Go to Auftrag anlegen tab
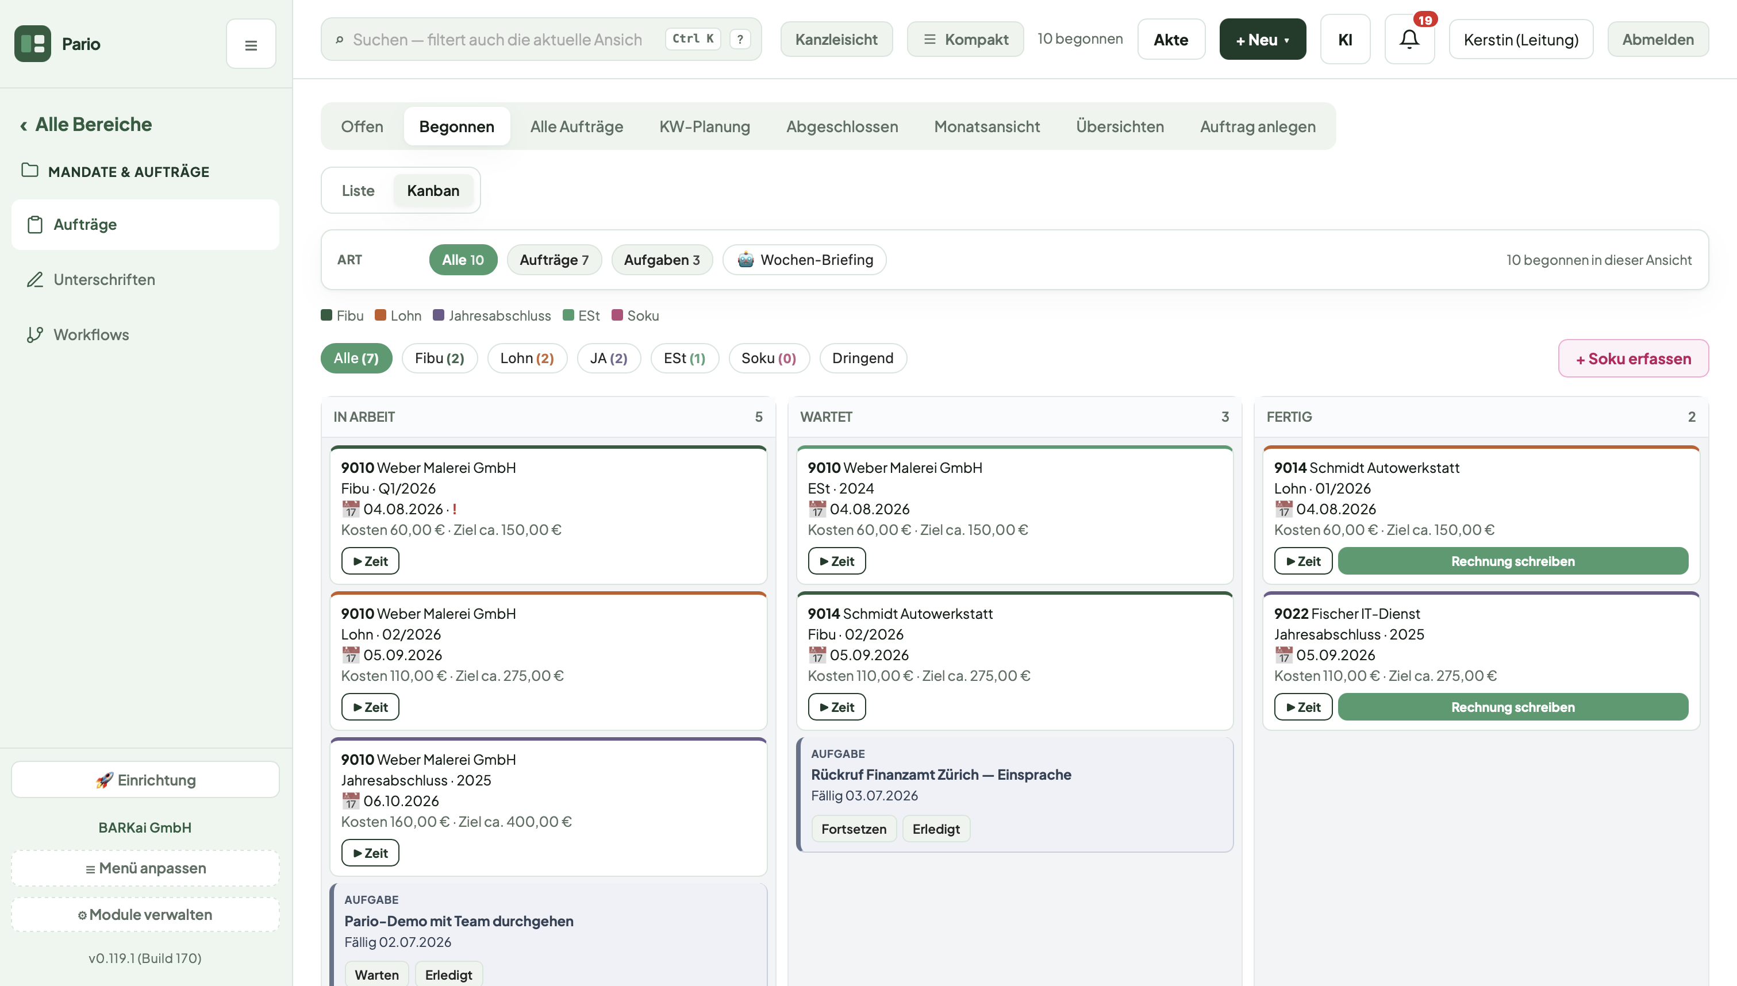 [1258, 126]
